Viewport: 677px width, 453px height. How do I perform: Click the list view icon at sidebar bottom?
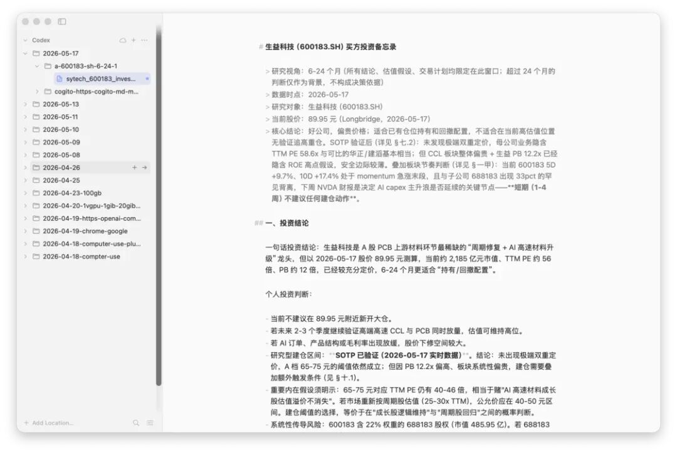[150, 423]
